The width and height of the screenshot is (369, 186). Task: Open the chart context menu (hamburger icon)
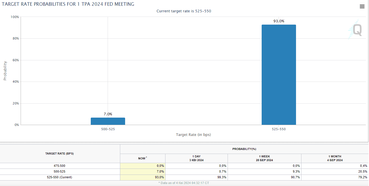tap(362, 6)
